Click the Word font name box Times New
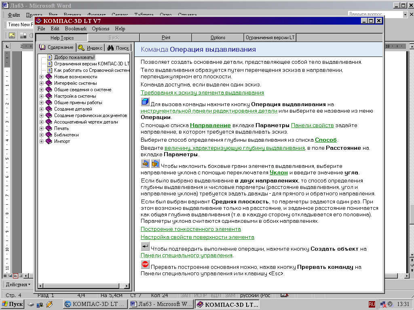 (x=19, y=25)
